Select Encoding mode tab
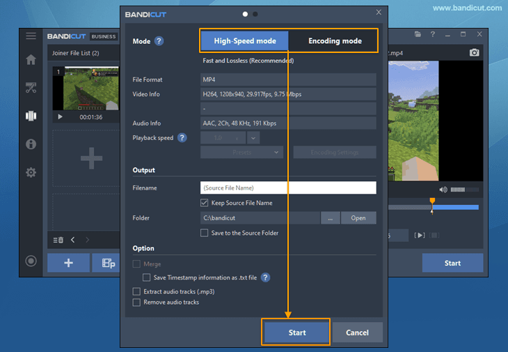Screen dimensions: 508x352 pyautogui.click(x=335, y=41)
